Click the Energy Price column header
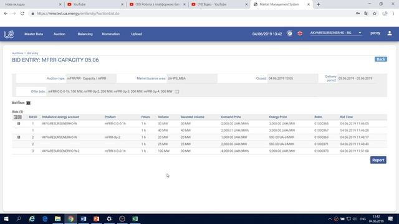 (278, 117)
